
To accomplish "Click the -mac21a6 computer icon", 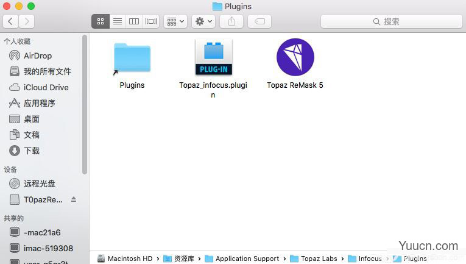I will pyautogui.click(x=15, y=232).
